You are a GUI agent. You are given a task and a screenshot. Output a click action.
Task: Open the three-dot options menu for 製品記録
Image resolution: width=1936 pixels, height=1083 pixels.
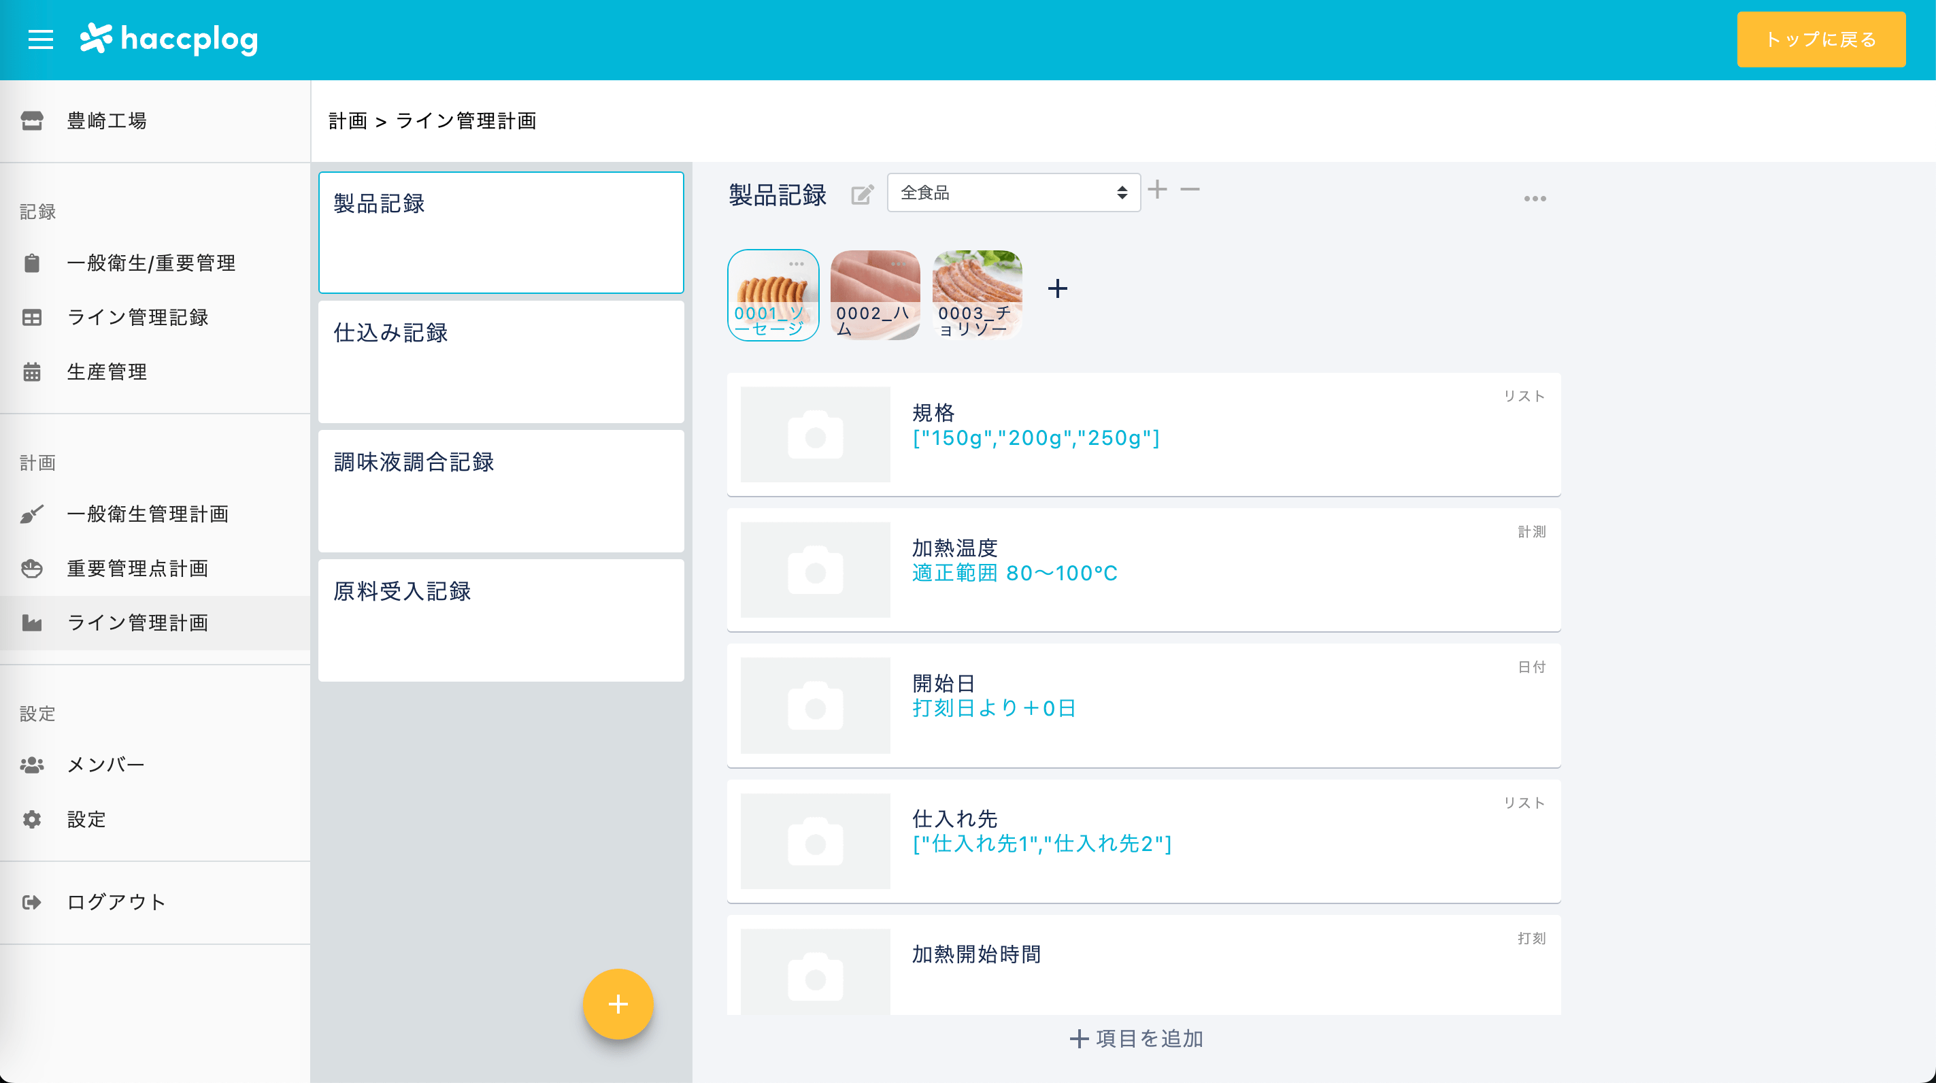(x=1535, y=199)
